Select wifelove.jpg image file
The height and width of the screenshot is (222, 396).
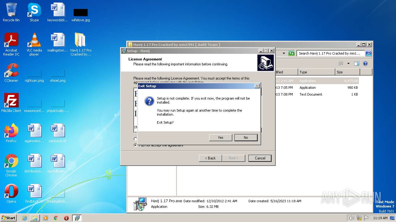pyautogui.click(x=81, y=15)
